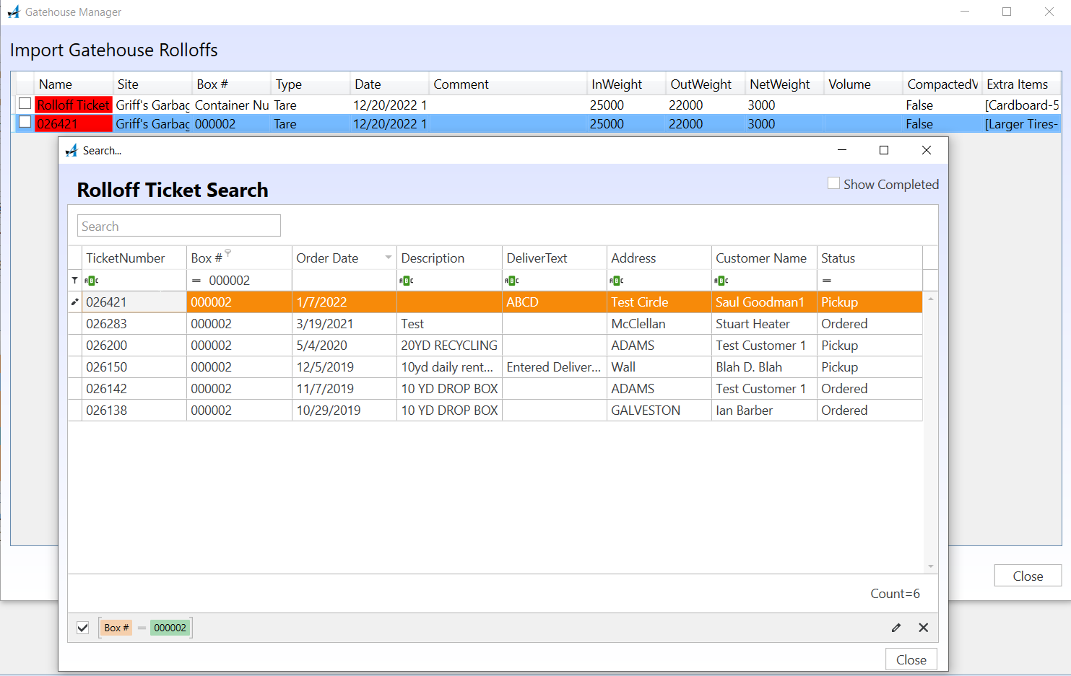Sort by the Customer Name column header
1071x676 pixels.
coord(760,258)
